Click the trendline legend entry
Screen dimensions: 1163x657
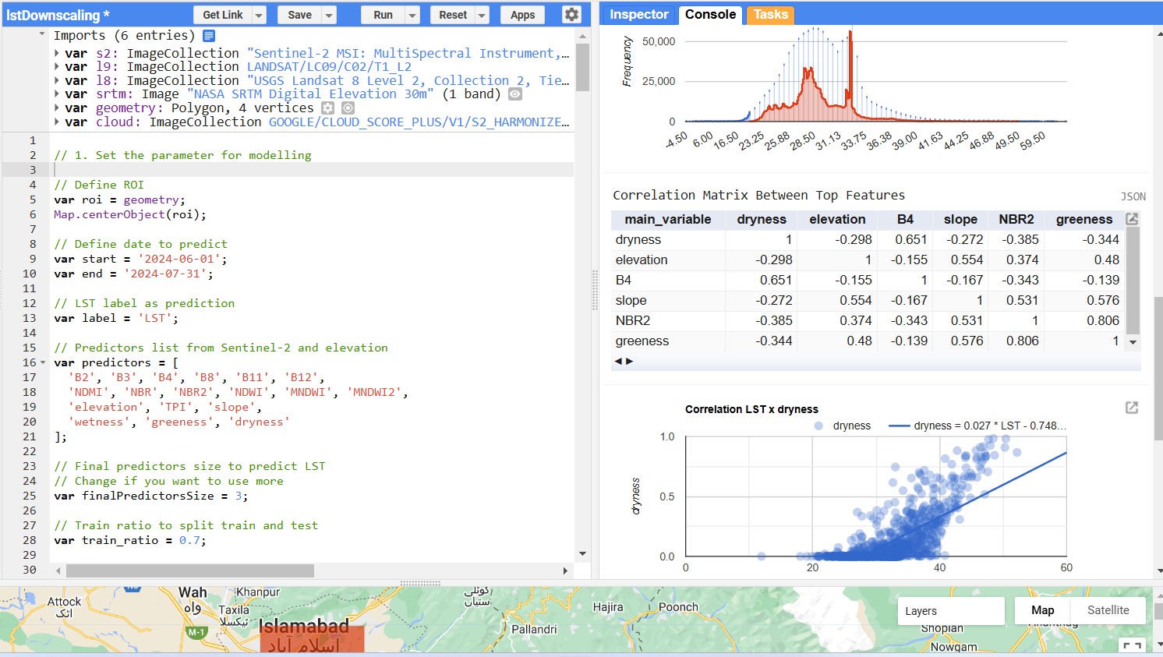pos(977,426)
